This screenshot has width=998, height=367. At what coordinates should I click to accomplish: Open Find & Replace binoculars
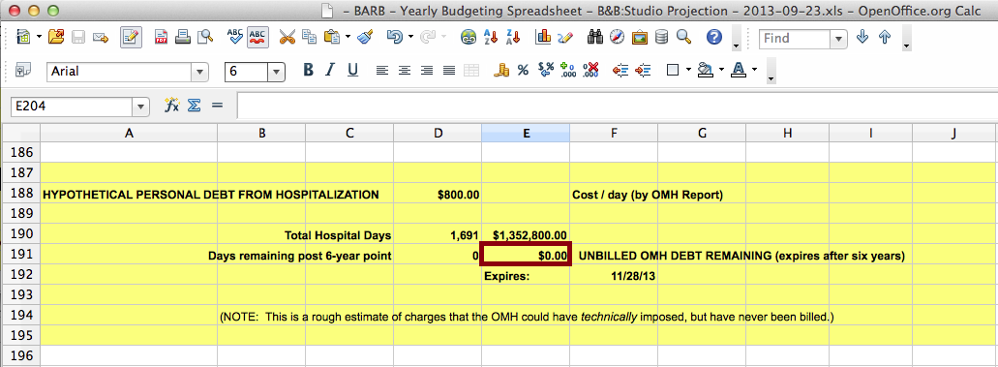click(x=595, y=37)
